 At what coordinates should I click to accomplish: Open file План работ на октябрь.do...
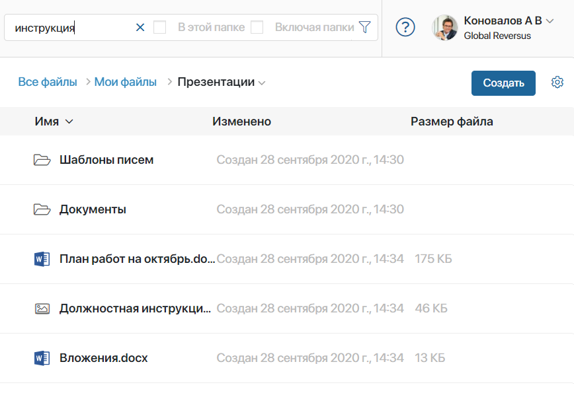tap(138, 259)
